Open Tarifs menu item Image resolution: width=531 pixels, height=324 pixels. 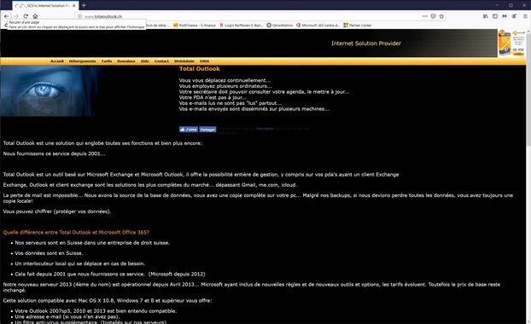(107, 61)
